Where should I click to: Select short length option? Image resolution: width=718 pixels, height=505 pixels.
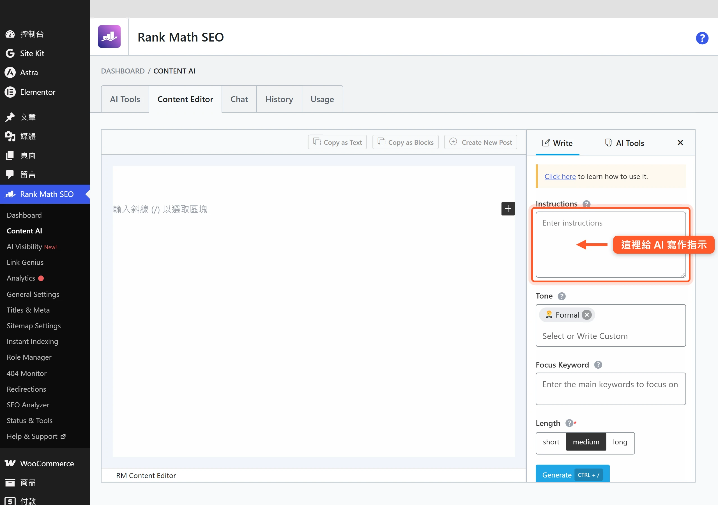(x=551, y=442)
